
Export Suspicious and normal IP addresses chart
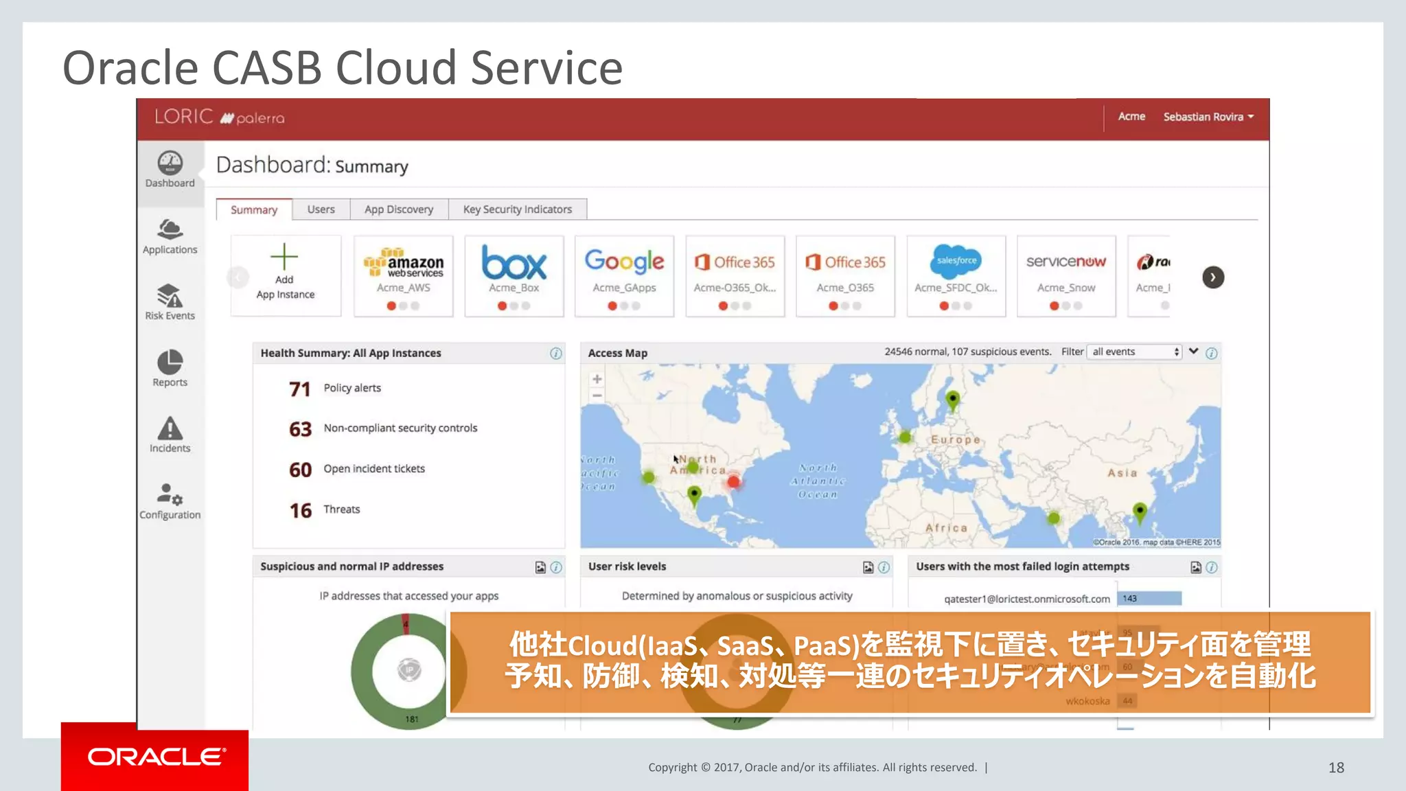point(540,567)
